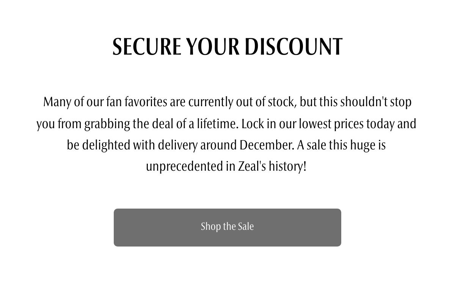
Task: Click the word YOUR in the heading
Action: (213, 47)
